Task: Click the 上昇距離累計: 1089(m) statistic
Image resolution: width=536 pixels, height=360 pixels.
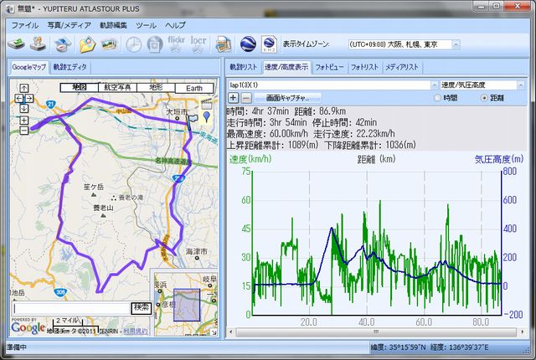Action: 272,145
